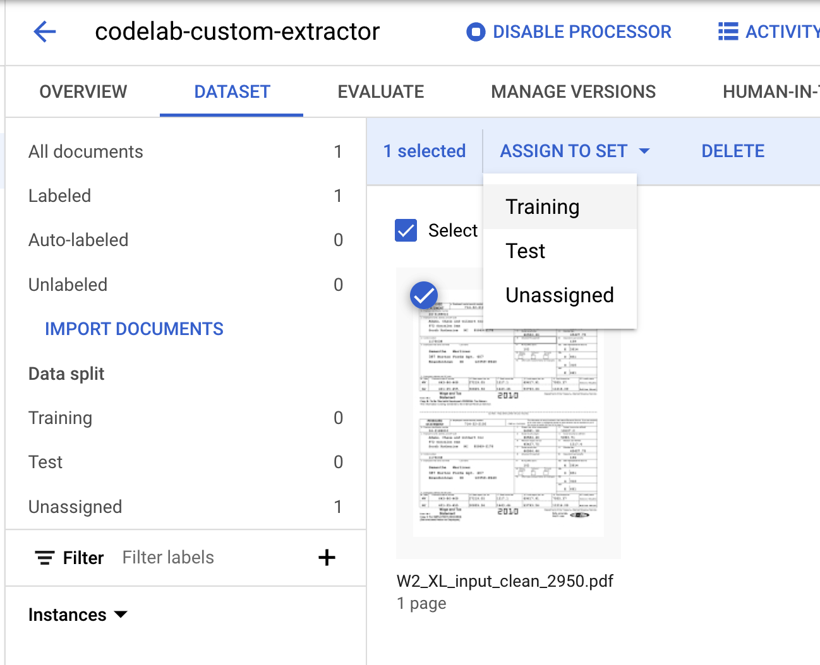Click the plus icon to add a filter
The height and width of the screenshot is (665, 820).
click(327, 558)
